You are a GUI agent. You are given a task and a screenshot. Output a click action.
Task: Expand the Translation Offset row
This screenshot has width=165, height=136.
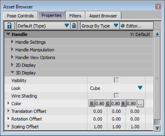[8, 111]
